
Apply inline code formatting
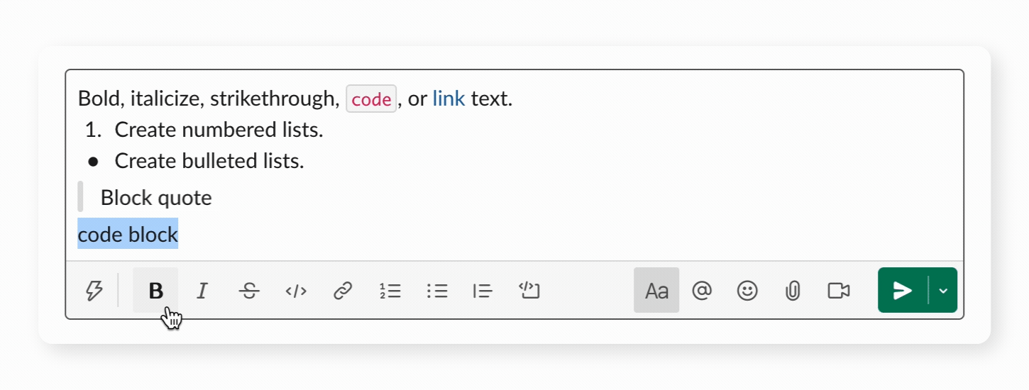[296, 291]
